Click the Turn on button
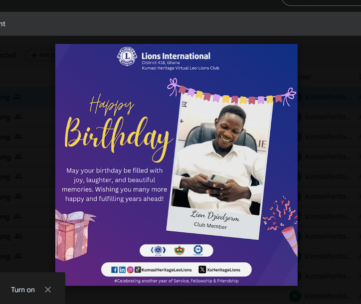 tap(23, 290)
